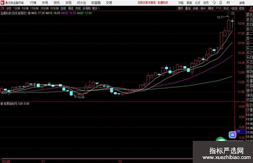
Task: Click the 游客 user account label
Action: pos(242,3)
